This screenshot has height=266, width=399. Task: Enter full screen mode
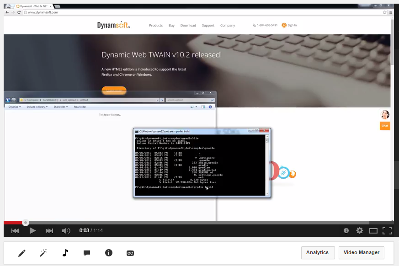387,231
